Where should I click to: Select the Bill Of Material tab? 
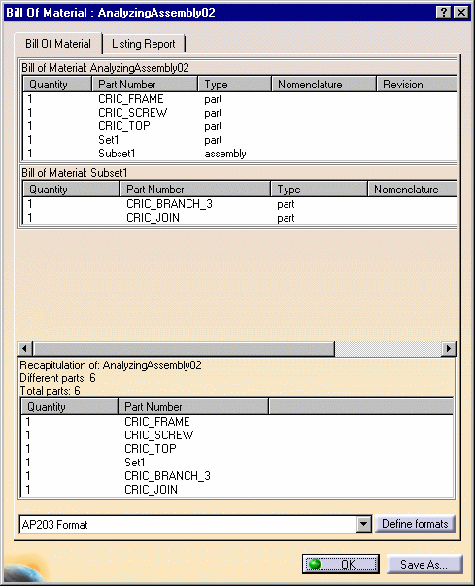pos(58,44)
